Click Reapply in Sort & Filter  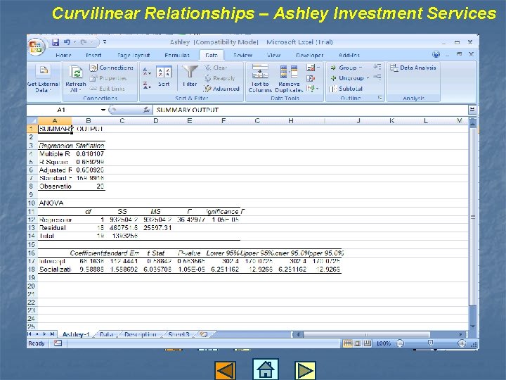coord(220,78)
